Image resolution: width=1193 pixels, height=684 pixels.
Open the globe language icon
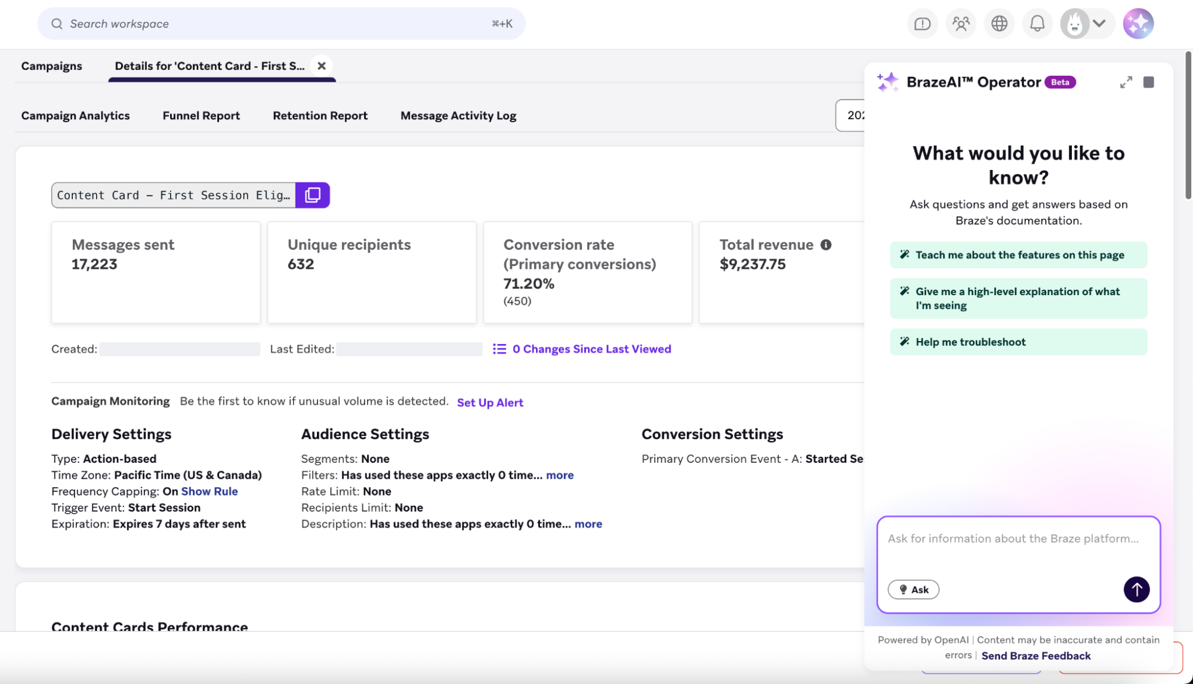tap(999, 24)
